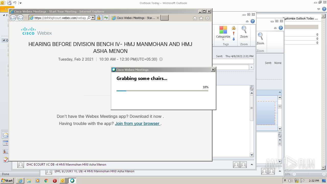Open Internet Explorer from taskbar
The image size is (327, 184).
pos(20,181)
